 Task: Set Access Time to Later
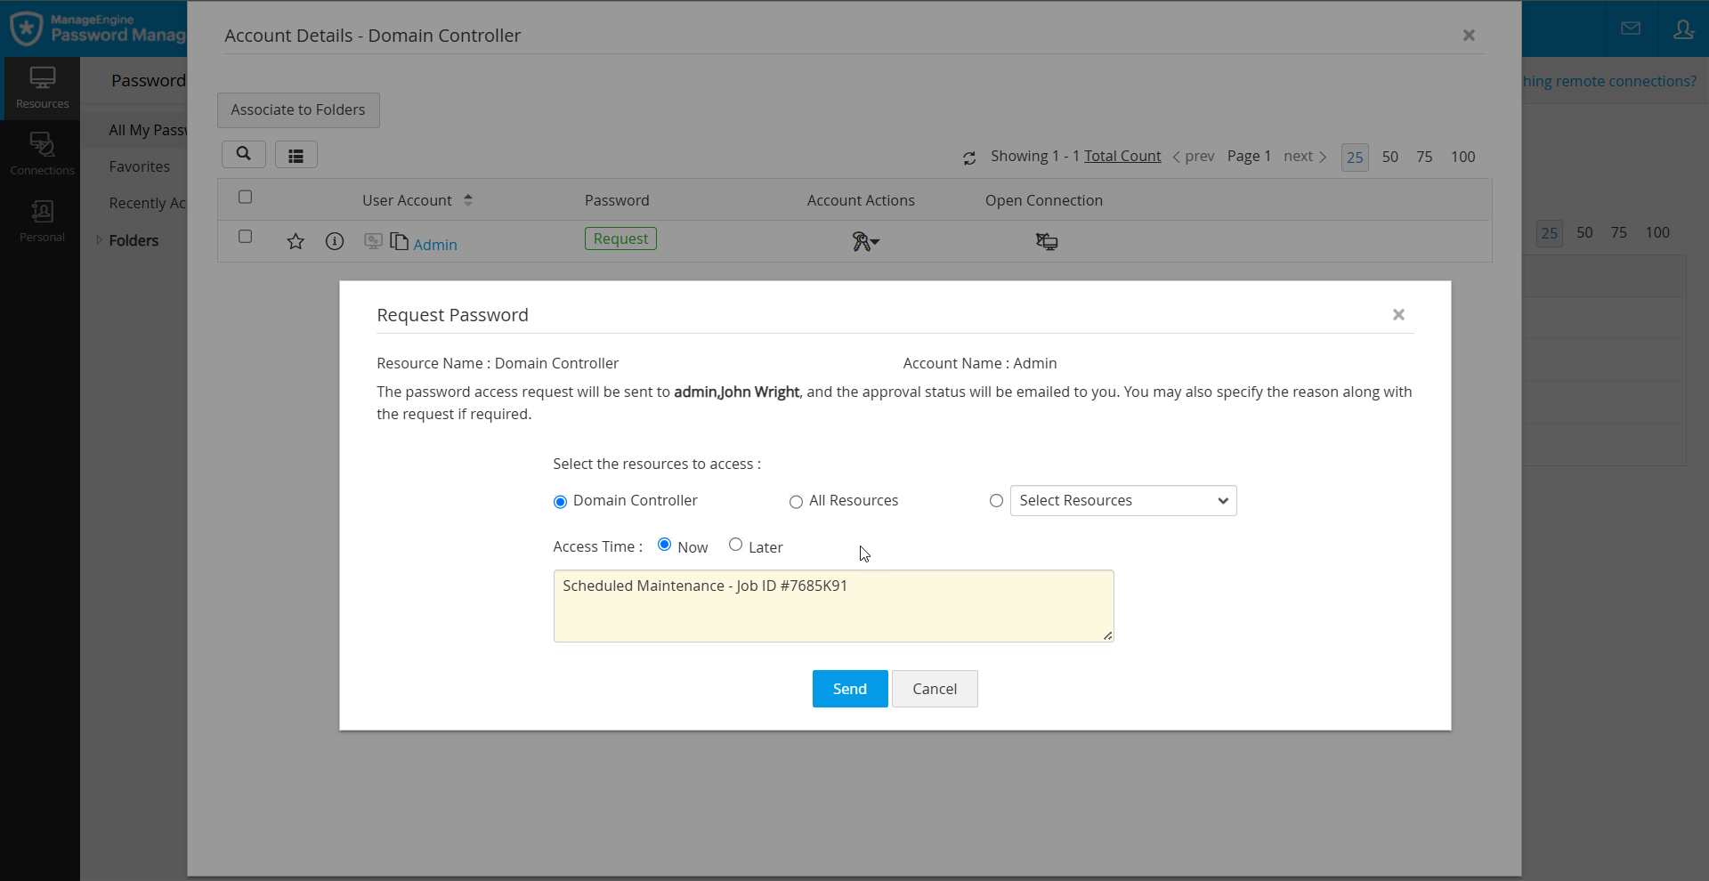735,545
